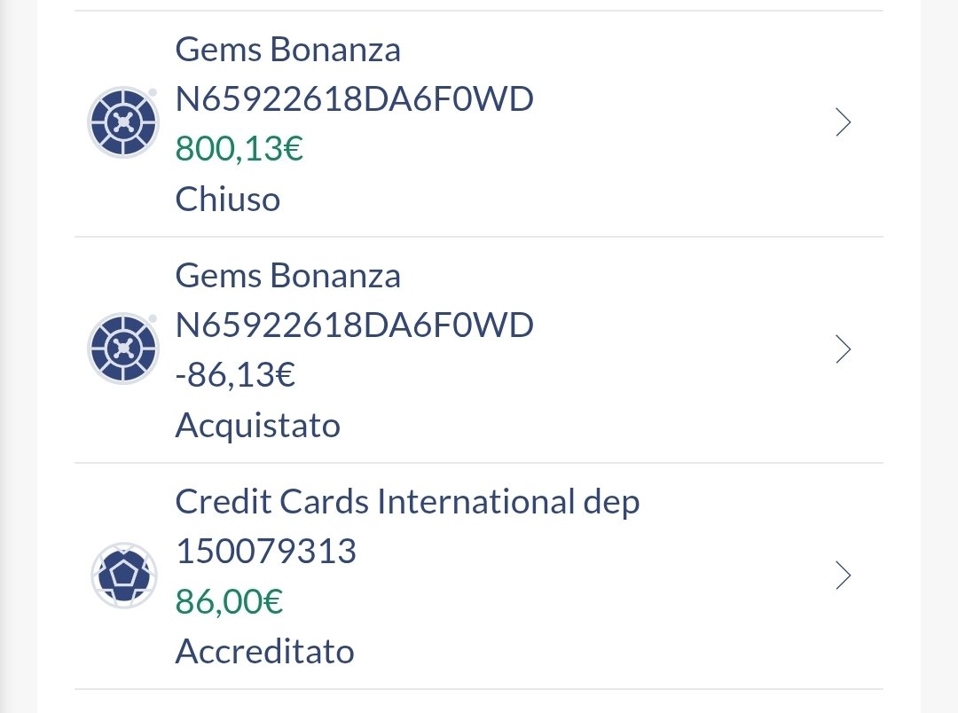Click the -86,13€ purchase amount
Screen dimensions: 958x713
236,375
